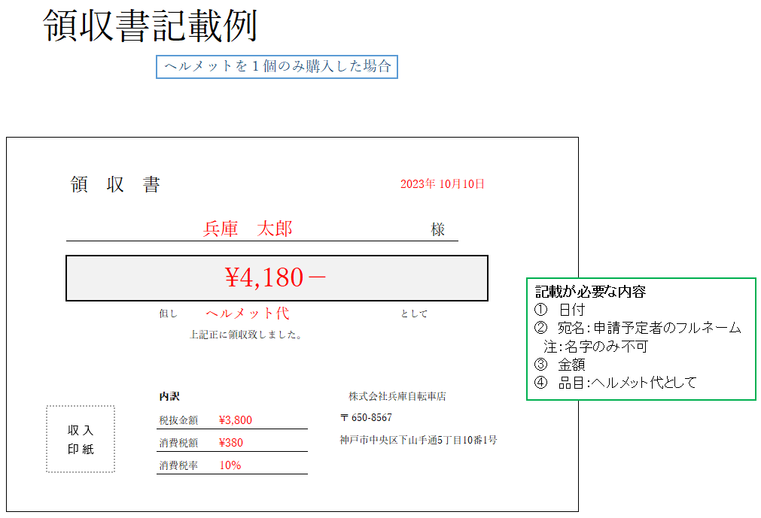Click the 様 honorific after the name
Image resolution: width=761 pixels, height=518 pixels.
(438, 230)
